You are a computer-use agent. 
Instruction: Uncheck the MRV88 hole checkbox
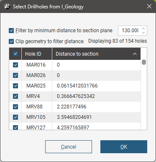pos(15,107)
